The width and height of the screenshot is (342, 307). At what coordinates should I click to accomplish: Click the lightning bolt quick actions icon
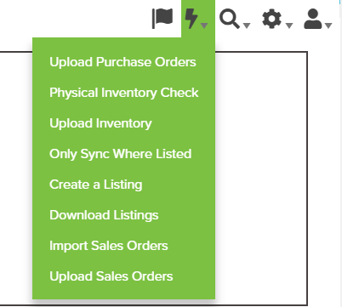click(x=191, y=19)
